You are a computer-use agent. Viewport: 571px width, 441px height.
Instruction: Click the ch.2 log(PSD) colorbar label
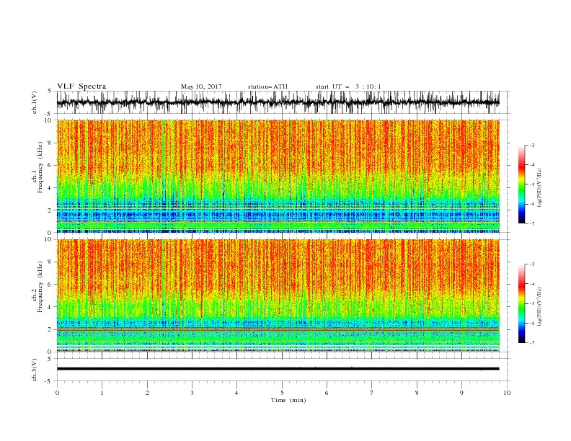coord(540,307)
